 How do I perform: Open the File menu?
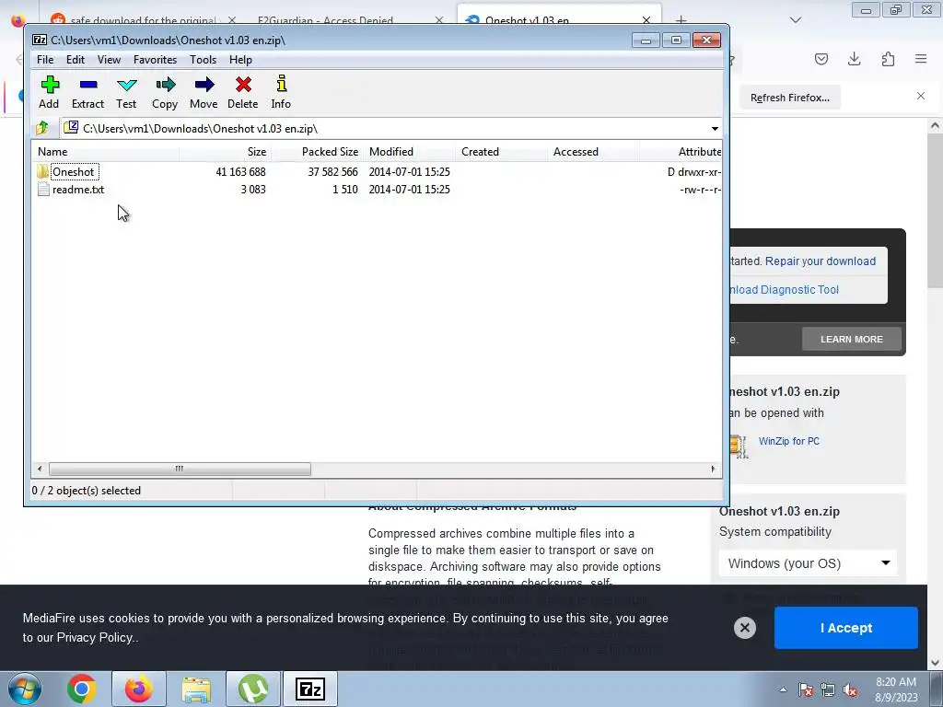click(x=45, y=60)
